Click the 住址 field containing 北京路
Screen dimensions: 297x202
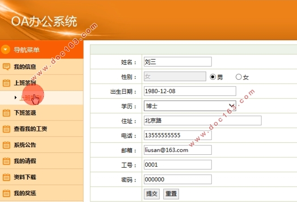(203, 121)
